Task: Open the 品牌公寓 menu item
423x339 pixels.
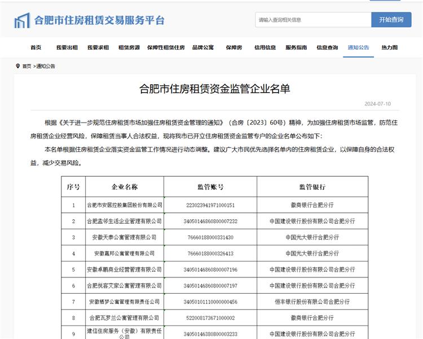Action: coord(203,47)
